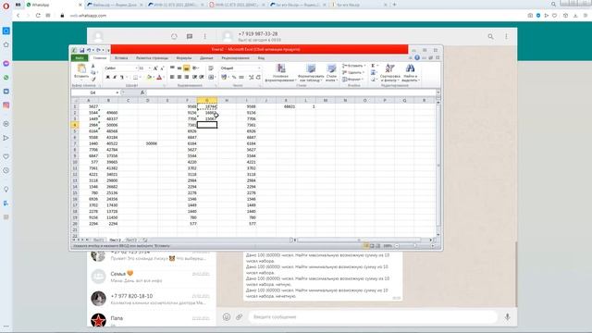Click the Paste (Вставить) clipboard button in Excel
592x333 pixels.
click(x=81, y=71)
